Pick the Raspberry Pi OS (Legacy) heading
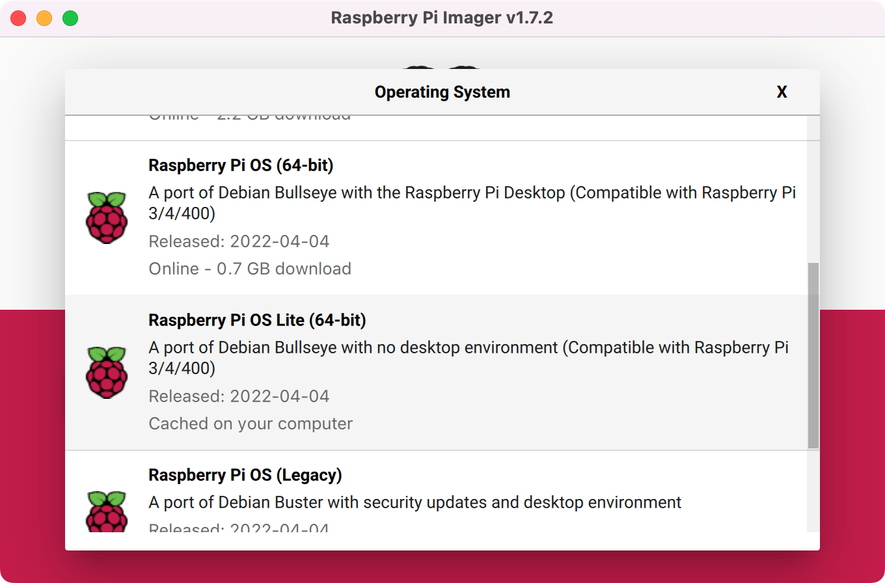This screenshot has width=885, height=583. point(245,476)
